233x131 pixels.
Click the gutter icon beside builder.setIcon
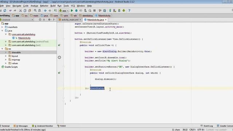59,57
